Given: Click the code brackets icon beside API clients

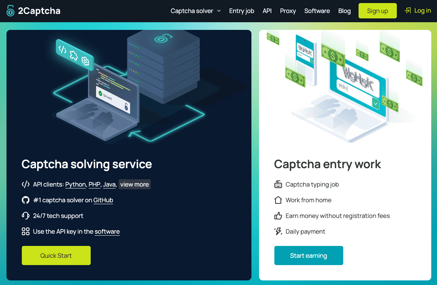Looking at the screenshot, I should pyautogui.click(x=25, y=184).
